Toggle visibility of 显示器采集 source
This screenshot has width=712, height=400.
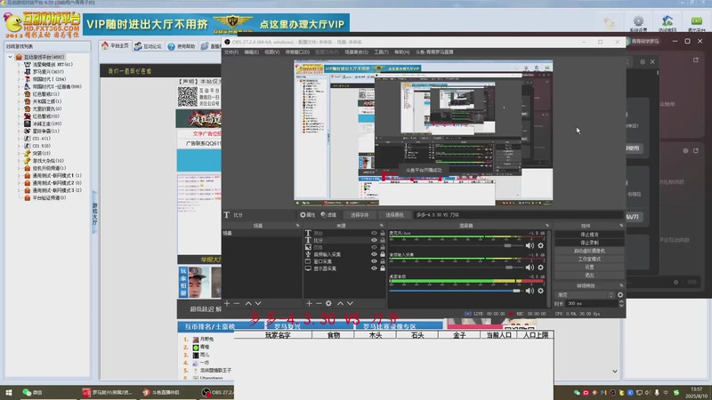374,268
